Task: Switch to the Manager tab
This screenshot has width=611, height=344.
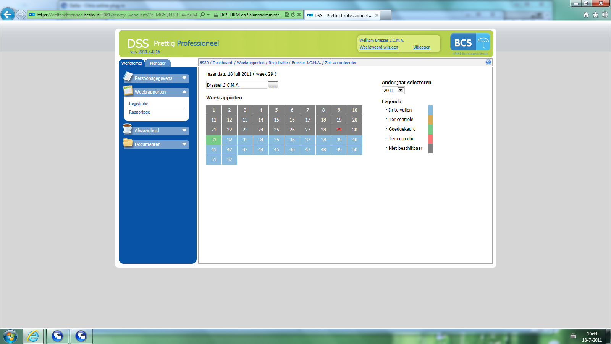Action: [158, 63]
